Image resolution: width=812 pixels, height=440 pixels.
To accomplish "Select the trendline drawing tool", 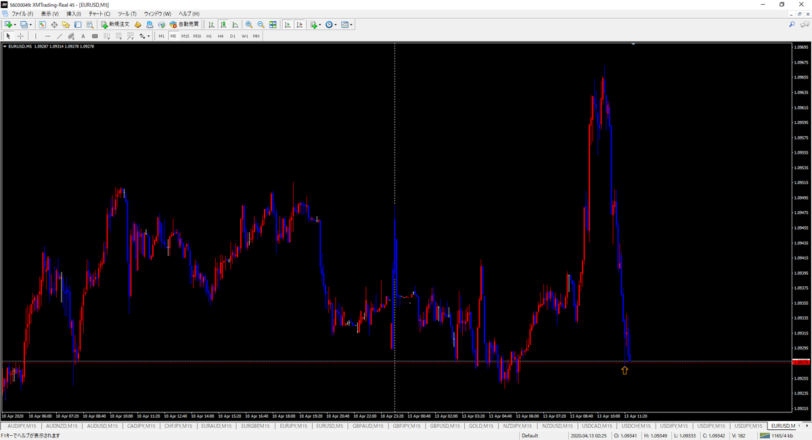I will [60, 36].
